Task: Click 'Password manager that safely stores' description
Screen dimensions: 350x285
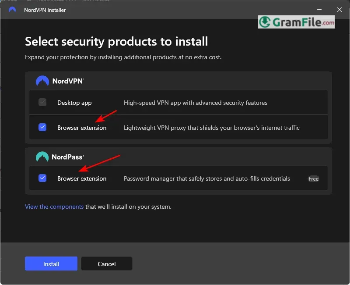Action: click(207, 178)
